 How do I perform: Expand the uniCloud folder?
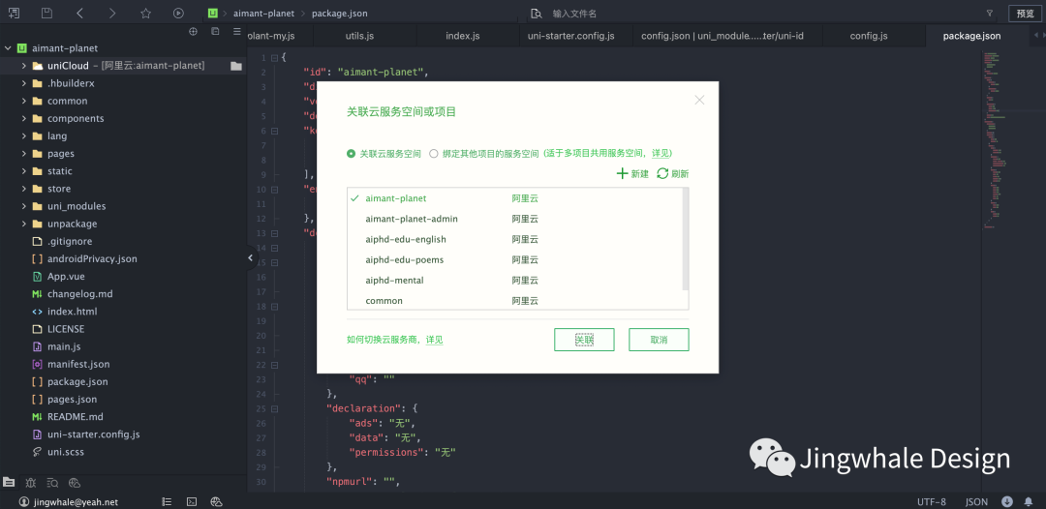[x=24, y=66]
